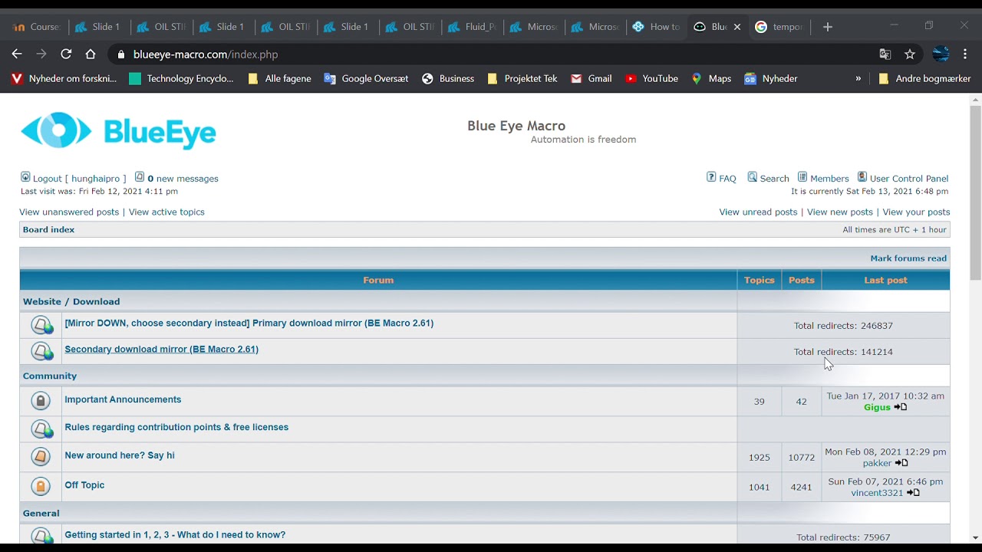Viewport: 982px width, 552px height.
Task: Click the forum icon beside Primary download mirror
Action: coord(42,325)
